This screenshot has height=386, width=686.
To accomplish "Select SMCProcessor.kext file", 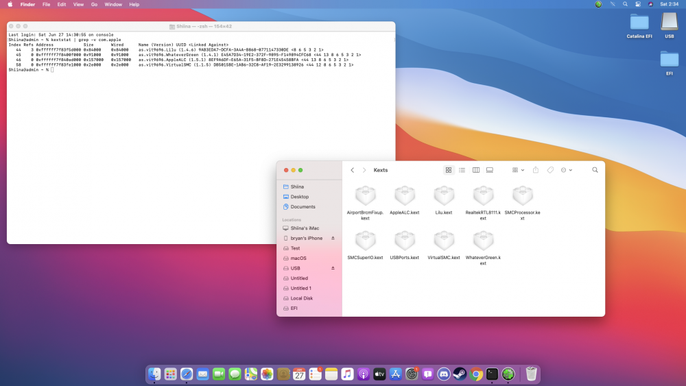I will coord(522,203).
